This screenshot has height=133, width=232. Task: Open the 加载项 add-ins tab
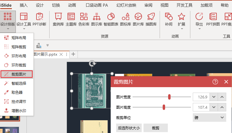pyautogui.click(x=206, y=5)
